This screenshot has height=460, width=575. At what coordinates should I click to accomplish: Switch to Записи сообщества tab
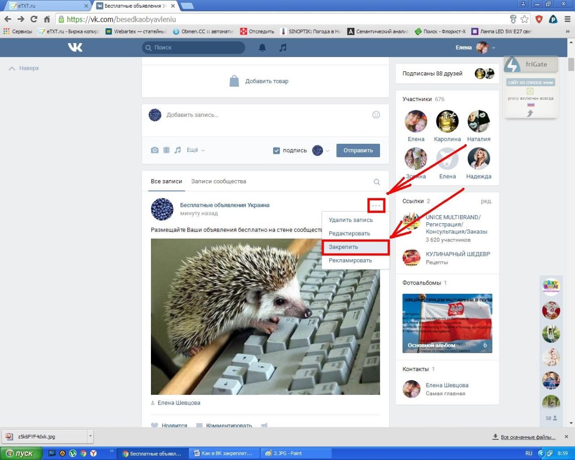click(218, 182)
